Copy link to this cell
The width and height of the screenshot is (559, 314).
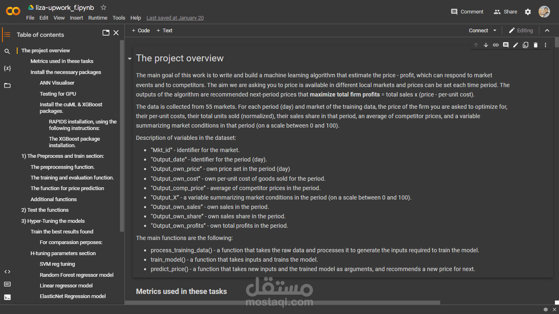(x=496, y=45)
